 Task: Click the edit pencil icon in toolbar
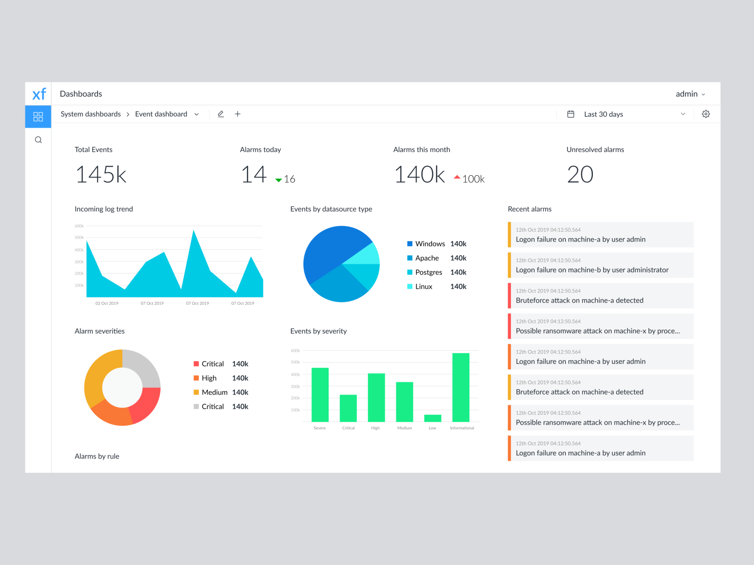[221, 114]
